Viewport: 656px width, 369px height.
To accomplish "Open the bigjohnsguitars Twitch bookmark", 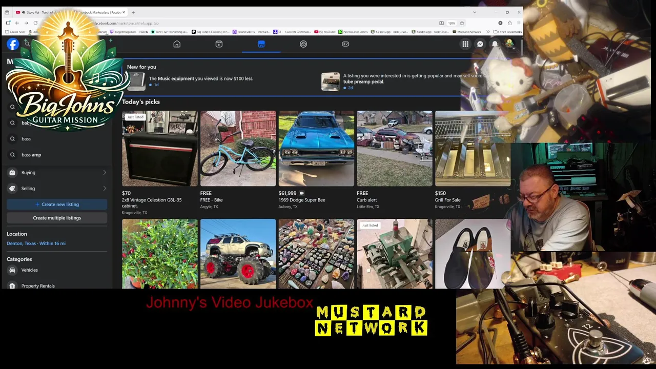I will [129, 32].
